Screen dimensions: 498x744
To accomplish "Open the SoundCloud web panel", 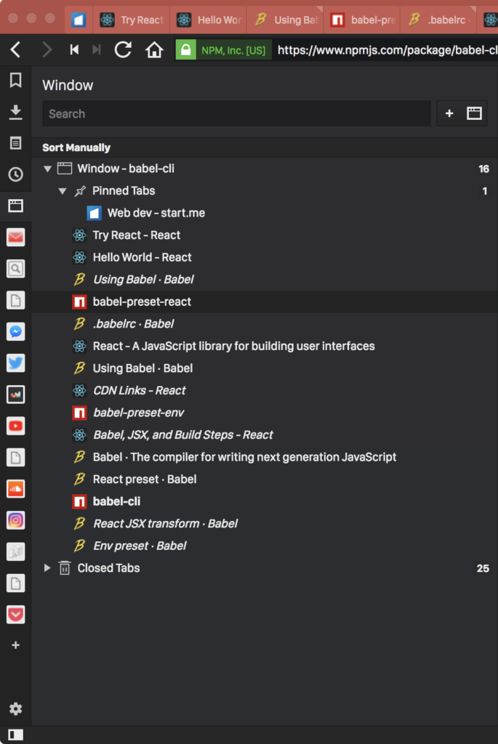I will [16, 489].
